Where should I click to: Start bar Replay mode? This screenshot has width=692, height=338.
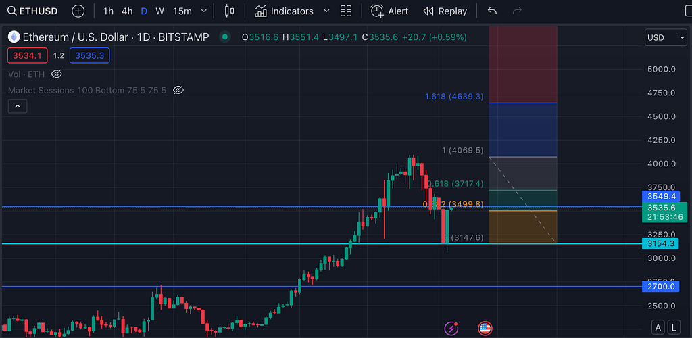[445, 11]
